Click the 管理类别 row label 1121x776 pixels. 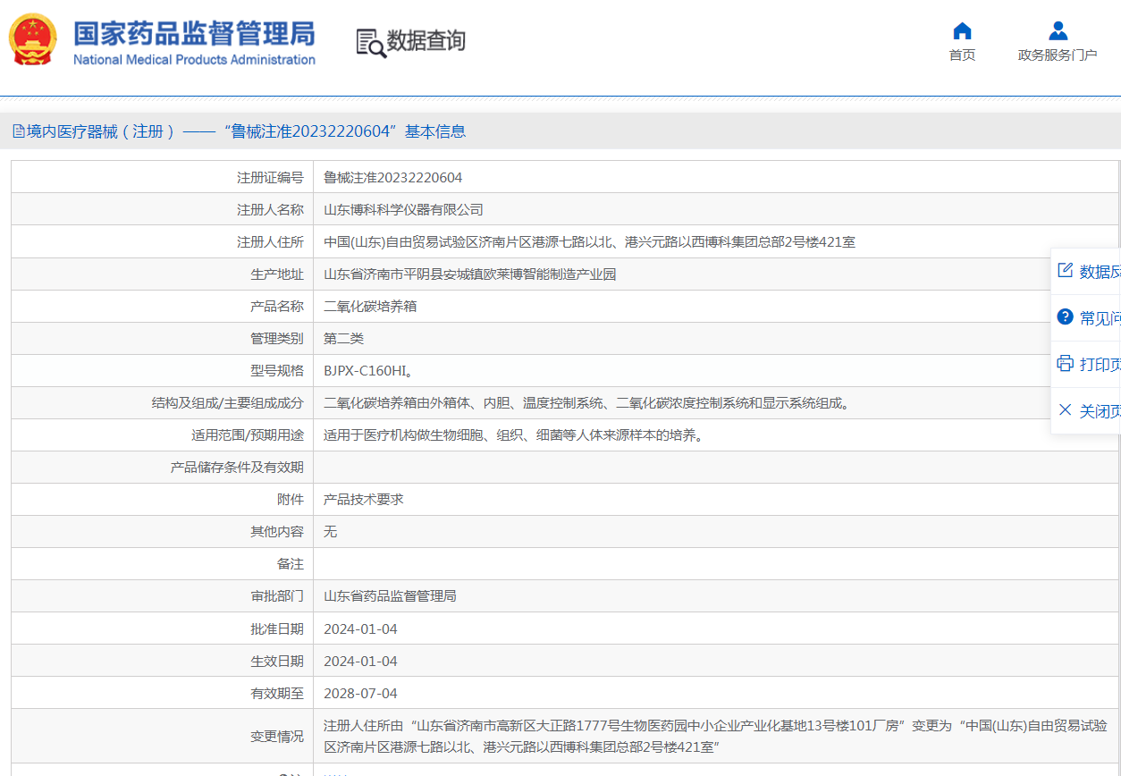[x=277, y=339]
